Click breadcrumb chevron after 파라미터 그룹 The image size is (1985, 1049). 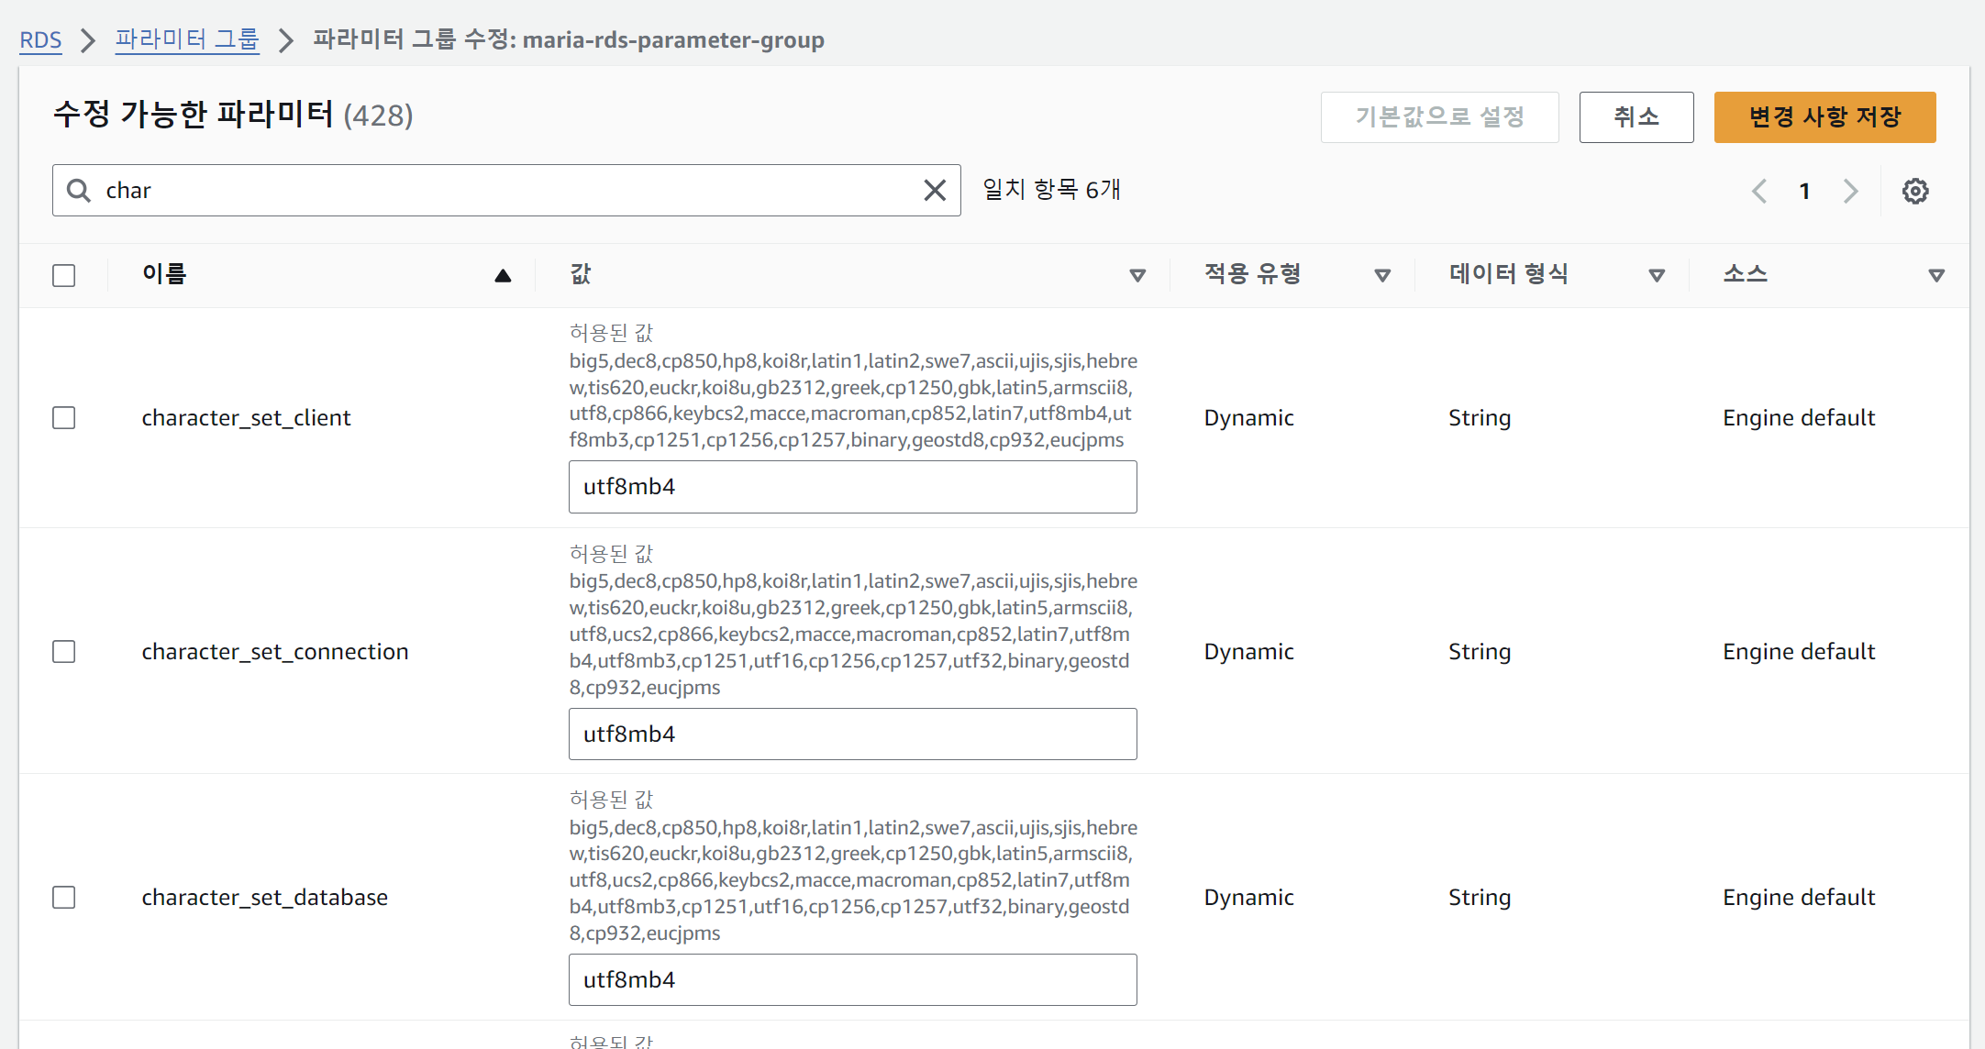286,40
